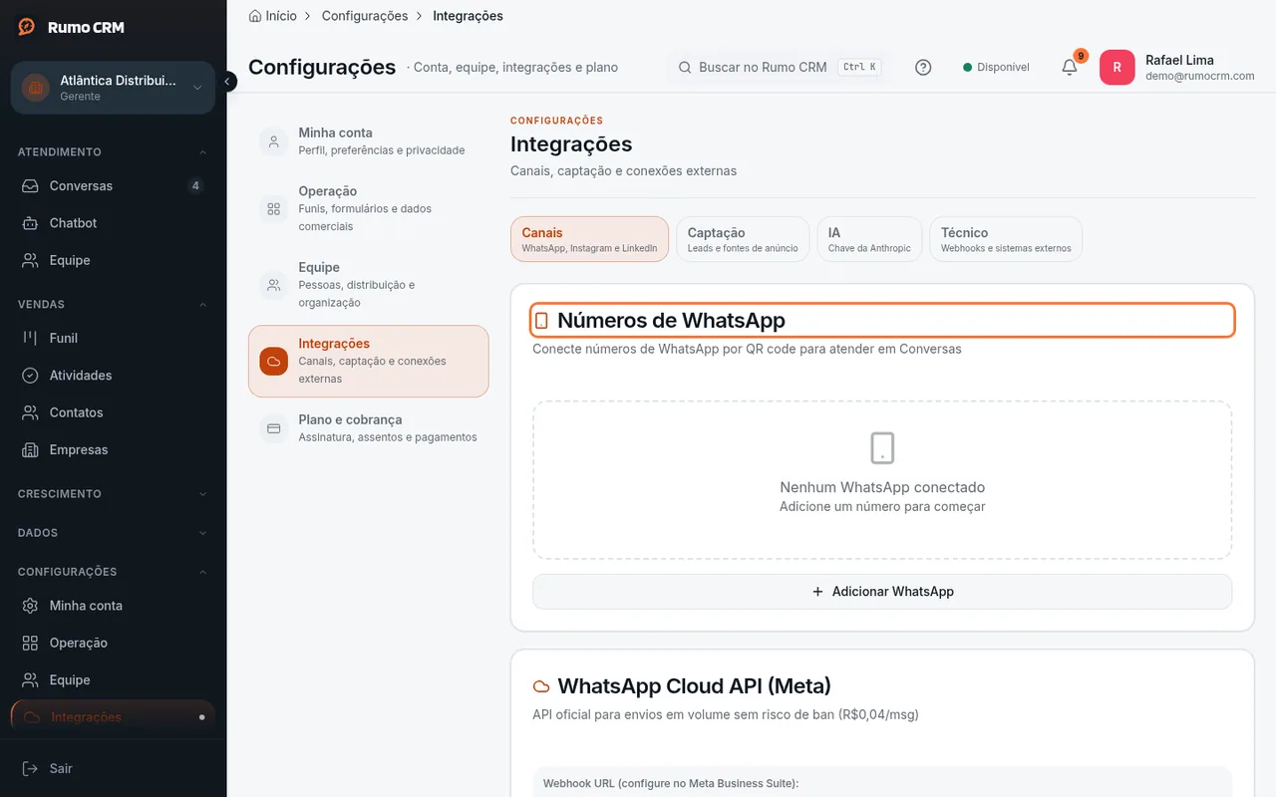
Task: Open Atividades in the sidebar
Action: 113,376
